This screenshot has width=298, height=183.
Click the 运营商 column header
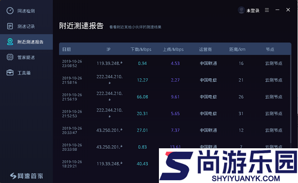click(205, 50)
